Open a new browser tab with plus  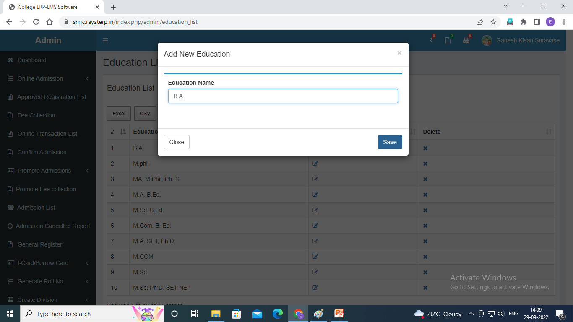113,7
